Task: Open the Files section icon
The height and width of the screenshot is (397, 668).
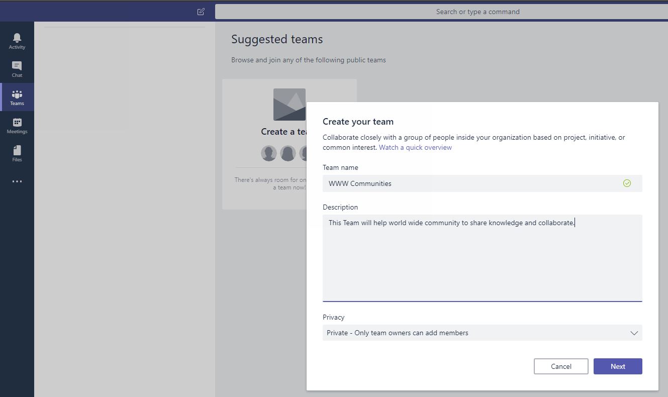Action: [x=17, y=153]
